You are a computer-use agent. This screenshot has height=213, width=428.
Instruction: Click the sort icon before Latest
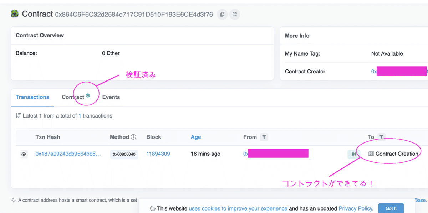click(18, 116)
